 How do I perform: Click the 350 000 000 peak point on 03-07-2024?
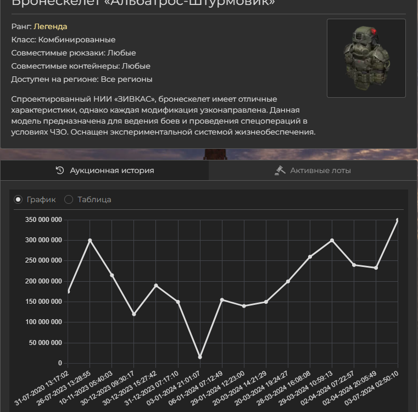(x=397, y=220)
